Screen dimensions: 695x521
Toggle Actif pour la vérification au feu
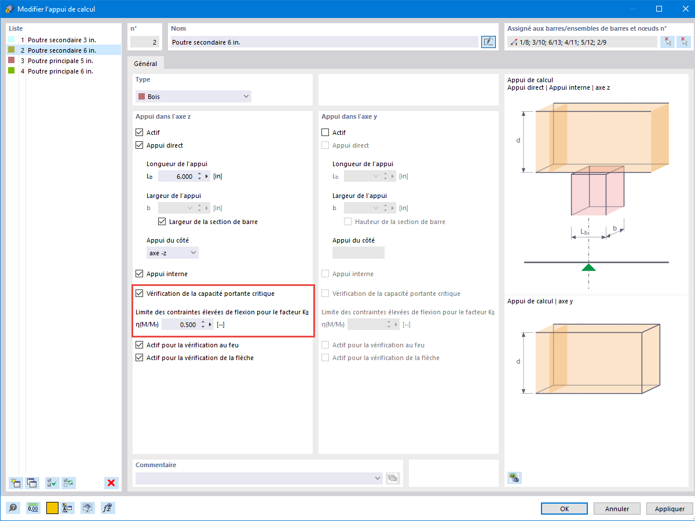pyautogui.click(x=139, y=345)
